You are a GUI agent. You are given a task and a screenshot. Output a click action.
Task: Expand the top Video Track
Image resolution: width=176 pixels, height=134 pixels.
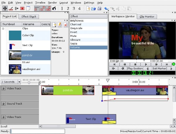(4, 88)
